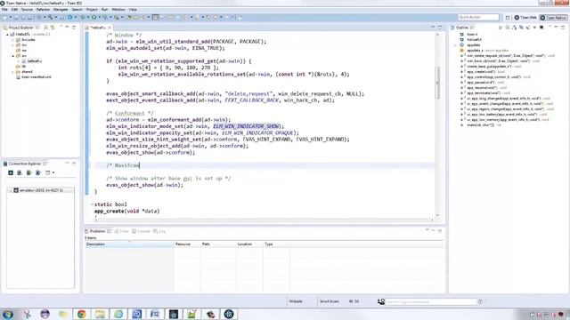Switch to the Console tab
Image resolution: width=570 pixels, height=320 pixels.
pos(142,231)
